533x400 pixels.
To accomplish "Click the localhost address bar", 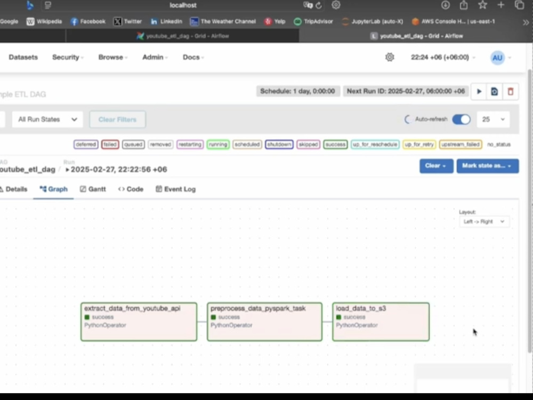I will [183, 5].
